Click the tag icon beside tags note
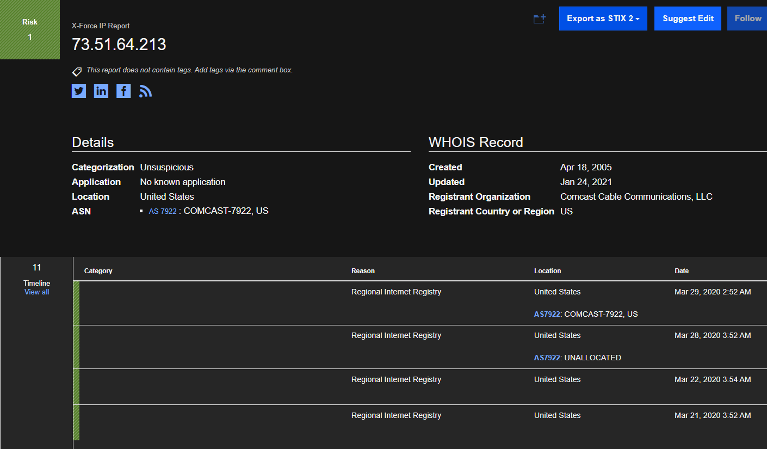This screenshot has width=767, height=449. (77, 71)
